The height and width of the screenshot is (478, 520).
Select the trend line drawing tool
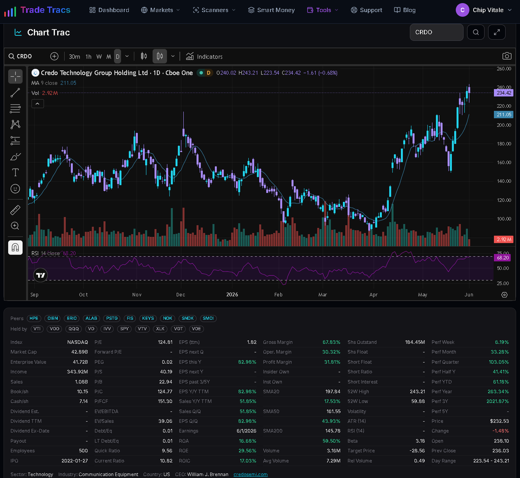pos(15,93)
